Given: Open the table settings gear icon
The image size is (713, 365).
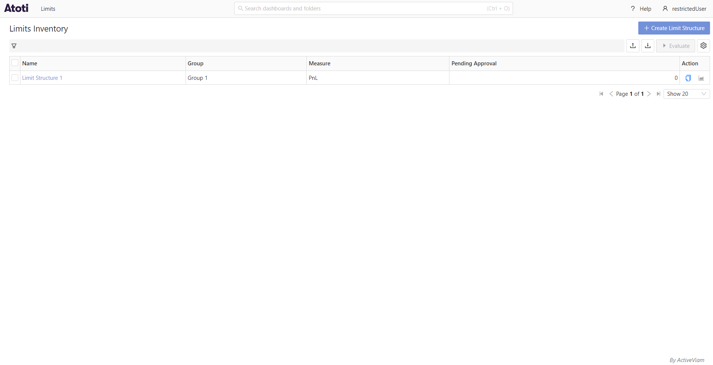Looking at the screenshot, I should click(703, 45).
